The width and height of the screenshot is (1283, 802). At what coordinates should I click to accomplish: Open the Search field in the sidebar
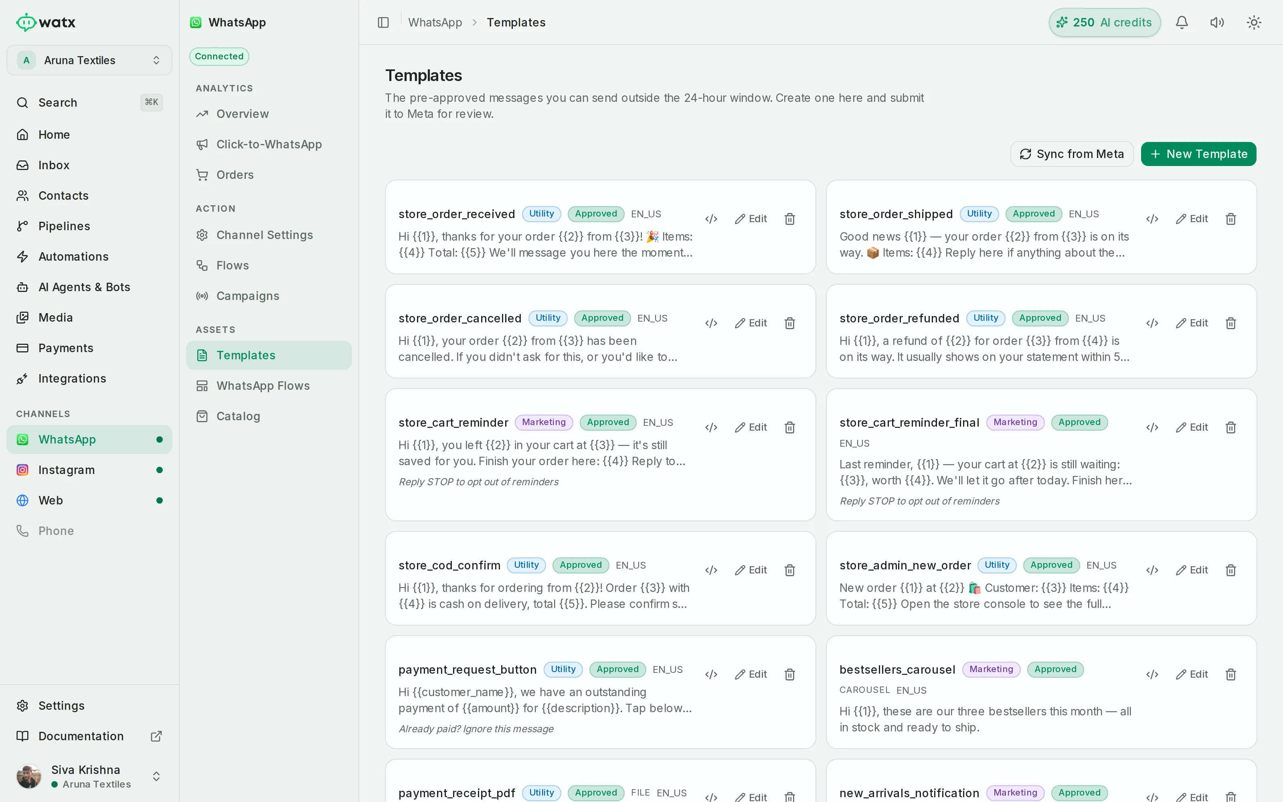coord(89,102)
